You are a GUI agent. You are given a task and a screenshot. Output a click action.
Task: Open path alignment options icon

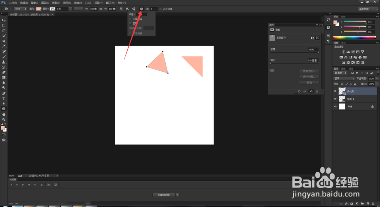[x=127, y=9]
